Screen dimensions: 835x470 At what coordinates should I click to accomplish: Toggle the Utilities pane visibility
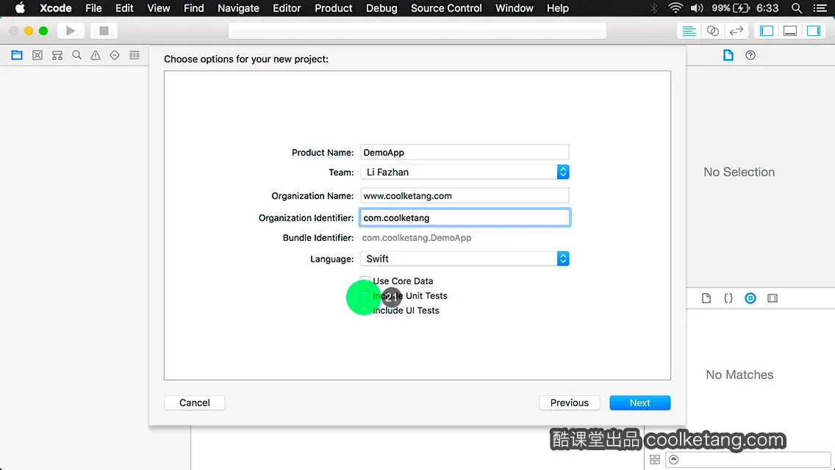tap(813, 31)
